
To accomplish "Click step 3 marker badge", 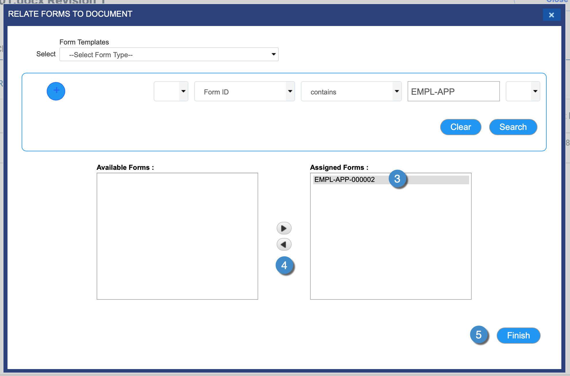I will pyautogui.click(x=397, y=179).
